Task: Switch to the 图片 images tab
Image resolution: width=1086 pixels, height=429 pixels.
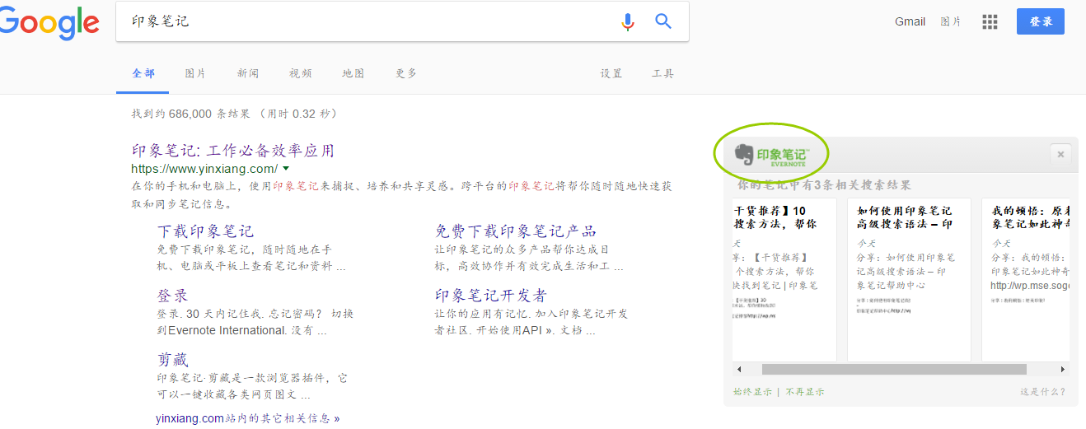Action: click(195, 73)
